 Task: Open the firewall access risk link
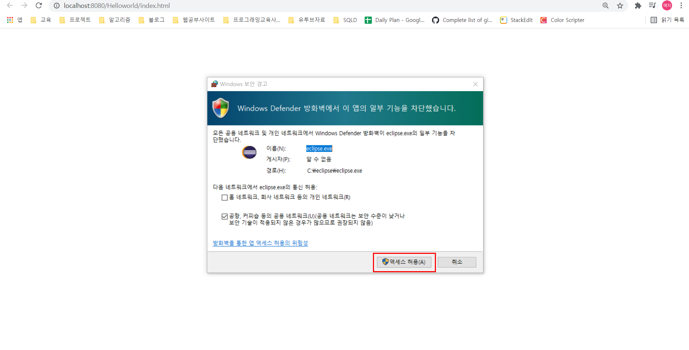tap(260, 243)
